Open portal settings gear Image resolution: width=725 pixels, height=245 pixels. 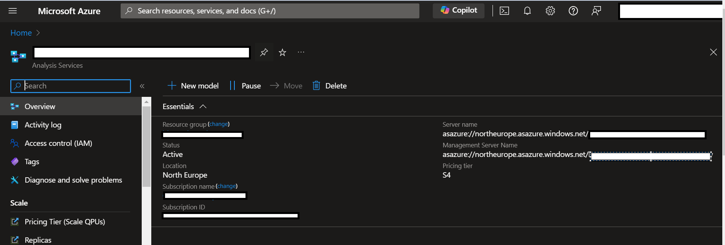tap(550, 11)
